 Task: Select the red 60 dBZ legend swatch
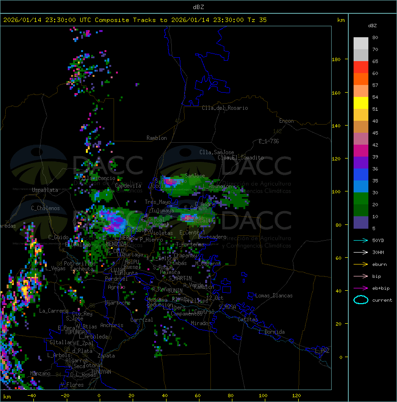tap(361, 67)
